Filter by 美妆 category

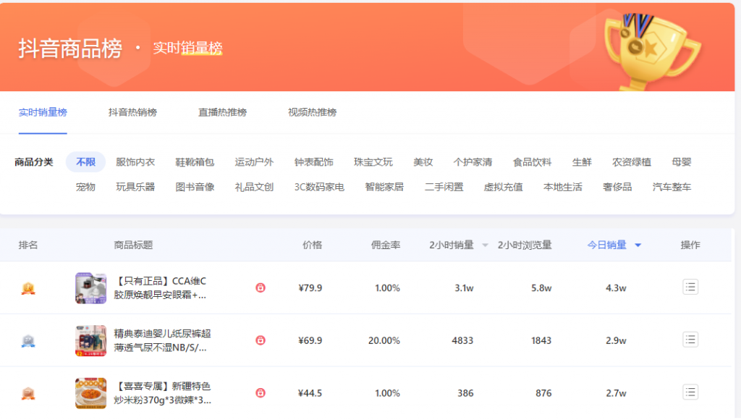coord(423,162)
